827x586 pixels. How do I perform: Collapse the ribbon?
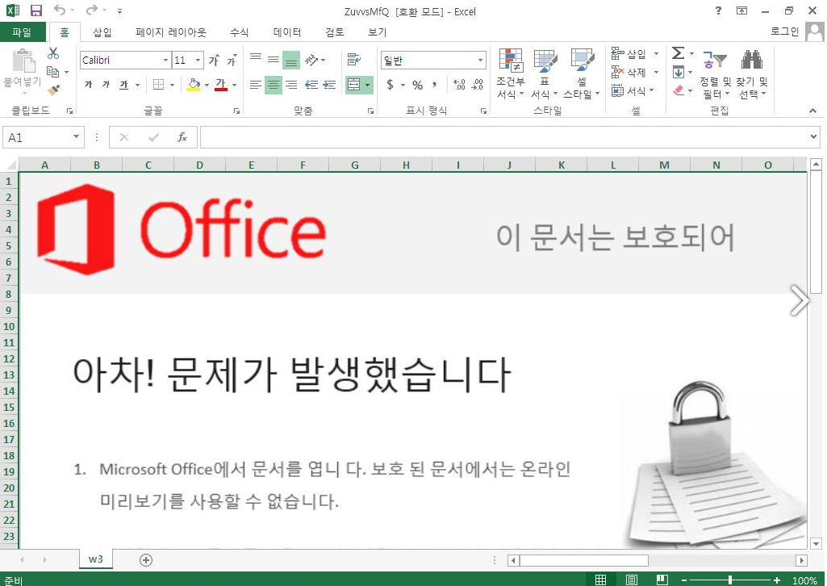(x=812, y=111)
